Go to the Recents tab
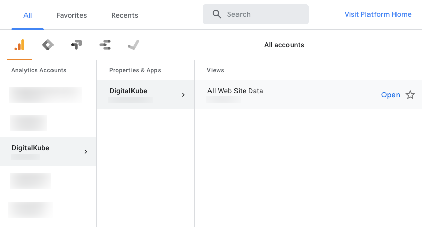The image size is (422, 227). coord(124,15)
